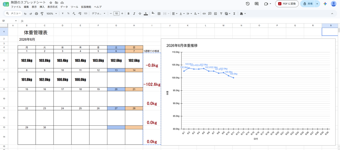The height and width of the screenshot is (150, 340).
Task: Decrease font size with minus button
Action: pos(111,13)
